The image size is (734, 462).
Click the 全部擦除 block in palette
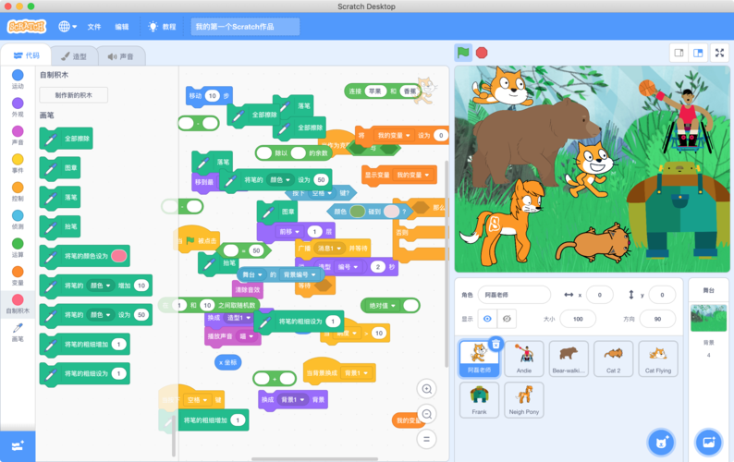tap(66, 139)
